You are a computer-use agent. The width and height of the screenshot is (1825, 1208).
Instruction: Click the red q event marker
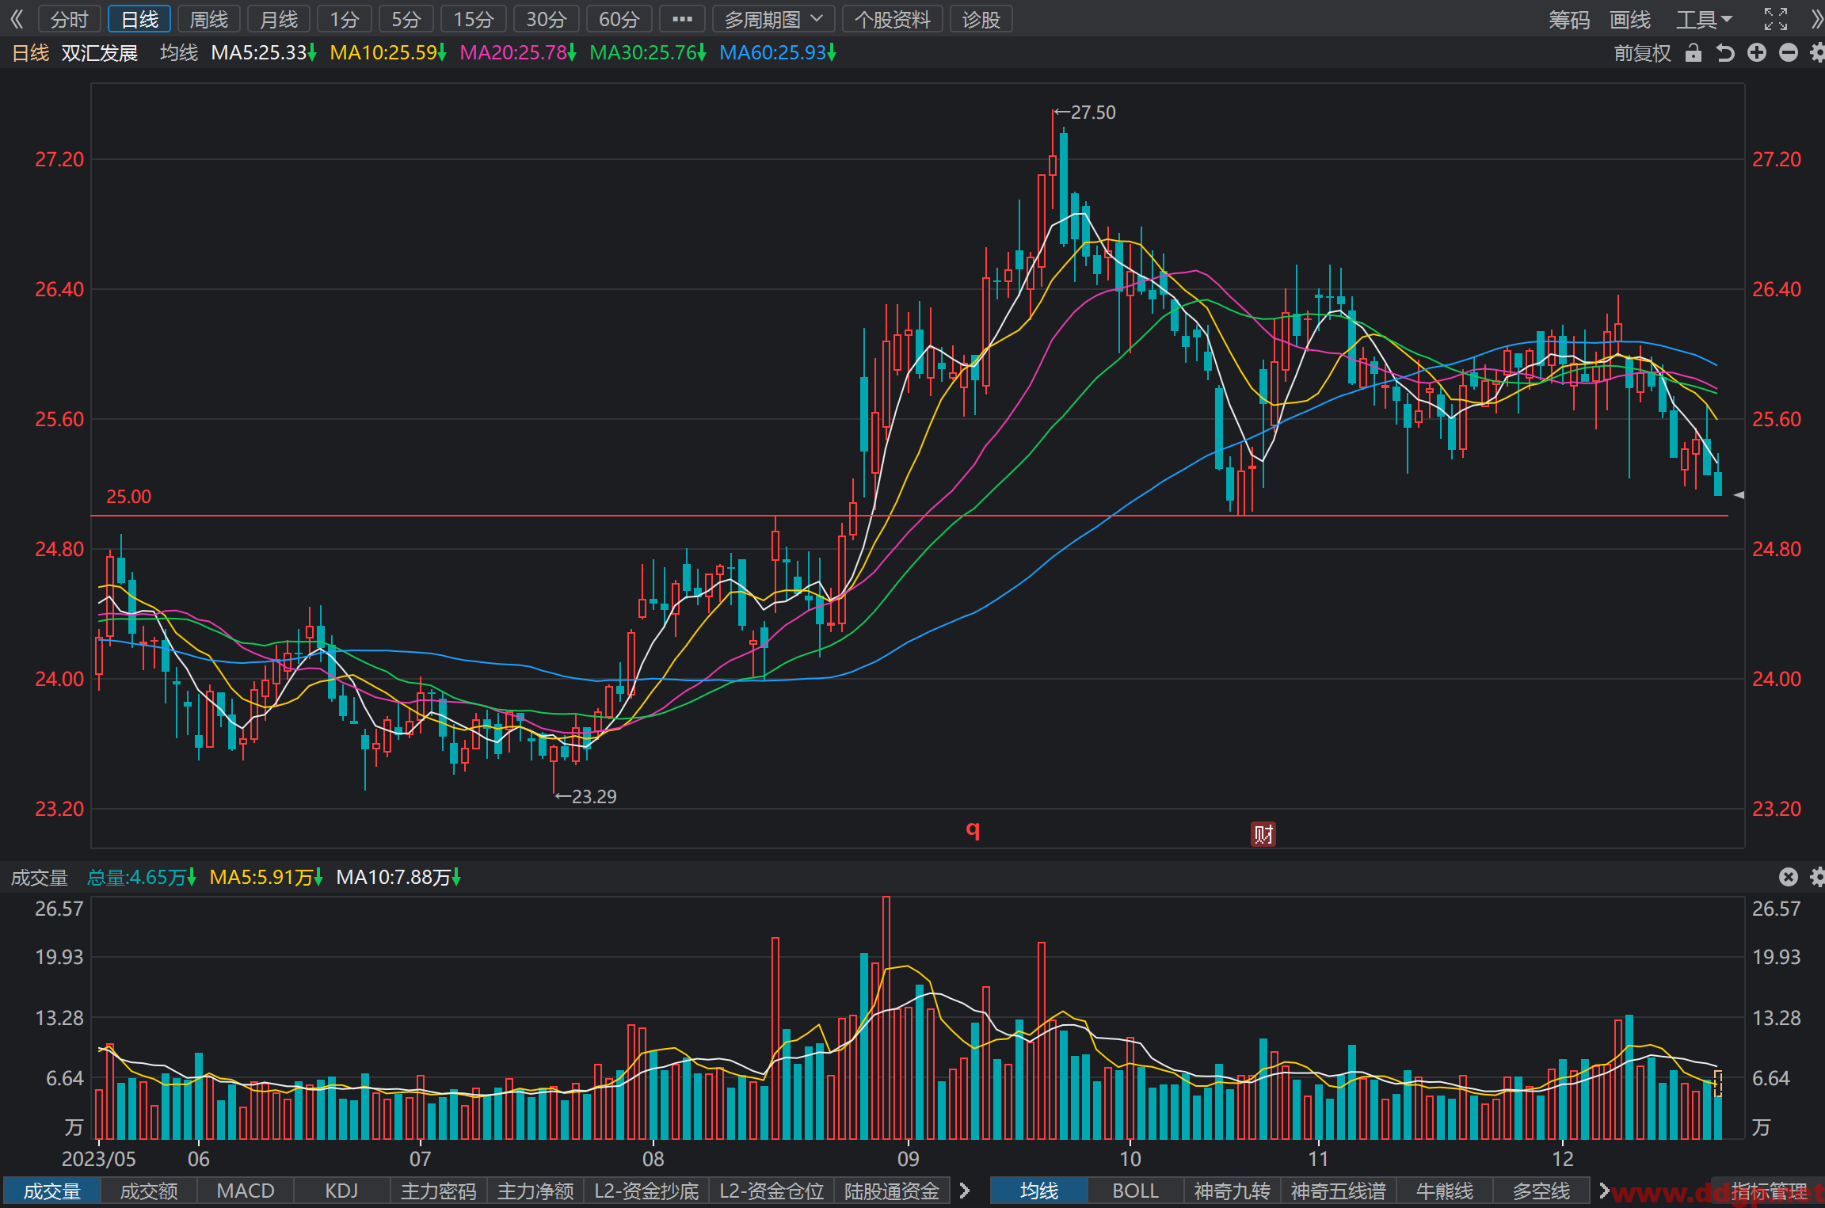pos(973,830)
